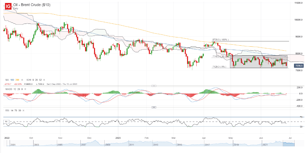Remove the MA 100 200 indicator
The width and height of the screenshot is (308, 153).
[22, 80]
